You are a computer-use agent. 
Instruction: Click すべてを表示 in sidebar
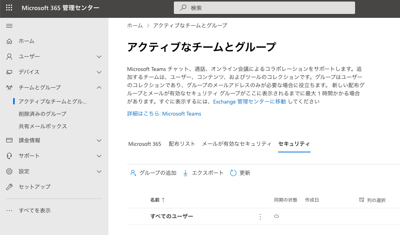[34, 211]
